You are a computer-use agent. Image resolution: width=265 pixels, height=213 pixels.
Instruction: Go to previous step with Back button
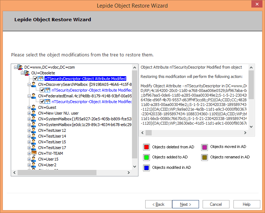(x=158, y=204)
